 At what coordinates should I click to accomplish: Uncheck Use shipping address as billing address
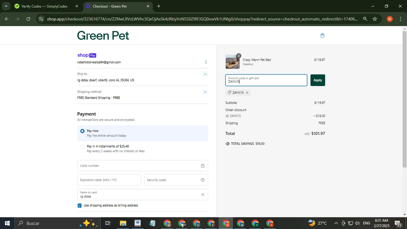click(80, 206)
